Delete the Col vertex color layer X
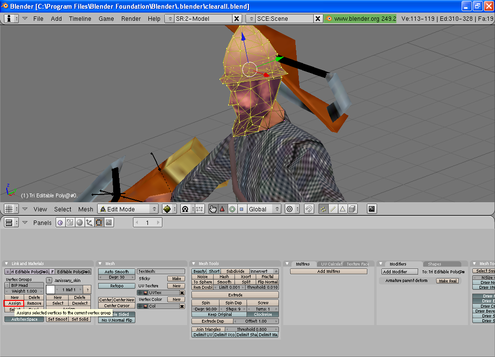 tap(182, 306)
